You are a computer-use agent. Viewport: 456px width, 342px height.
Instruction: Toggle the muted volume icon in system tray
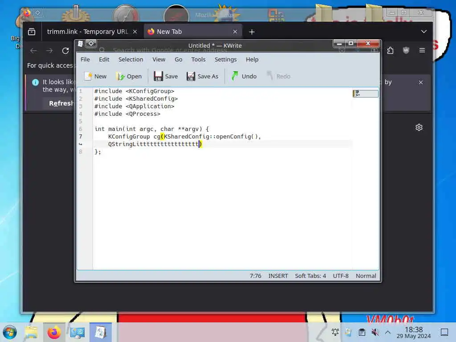(x=375, y=332)
